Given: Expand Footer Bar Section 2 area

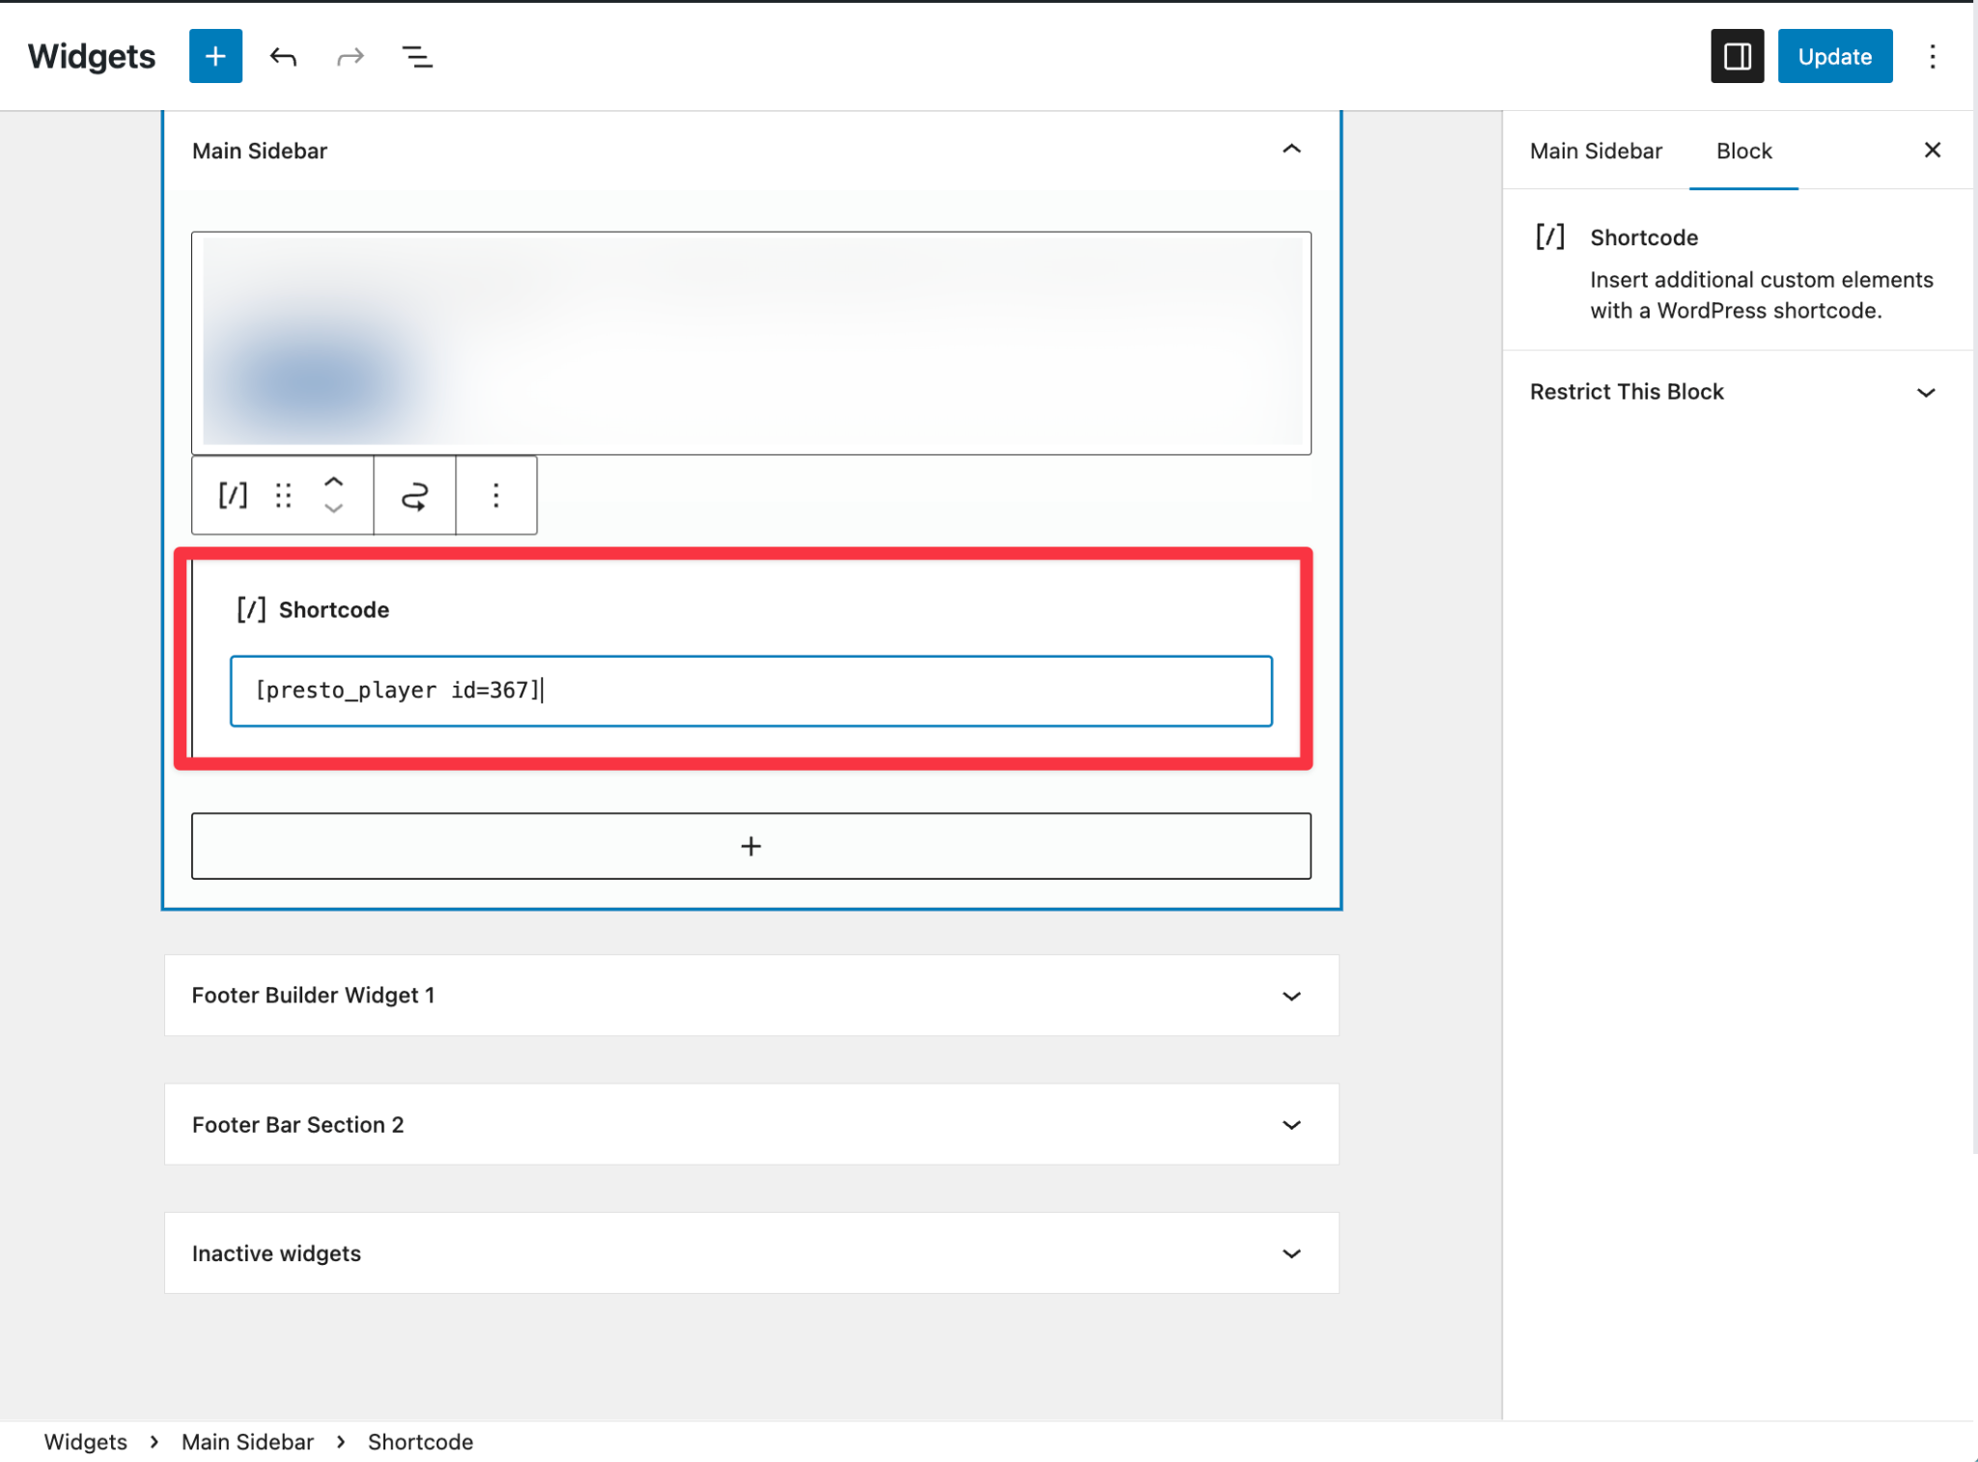Looking at the screenshot, I should 1291,1125.
